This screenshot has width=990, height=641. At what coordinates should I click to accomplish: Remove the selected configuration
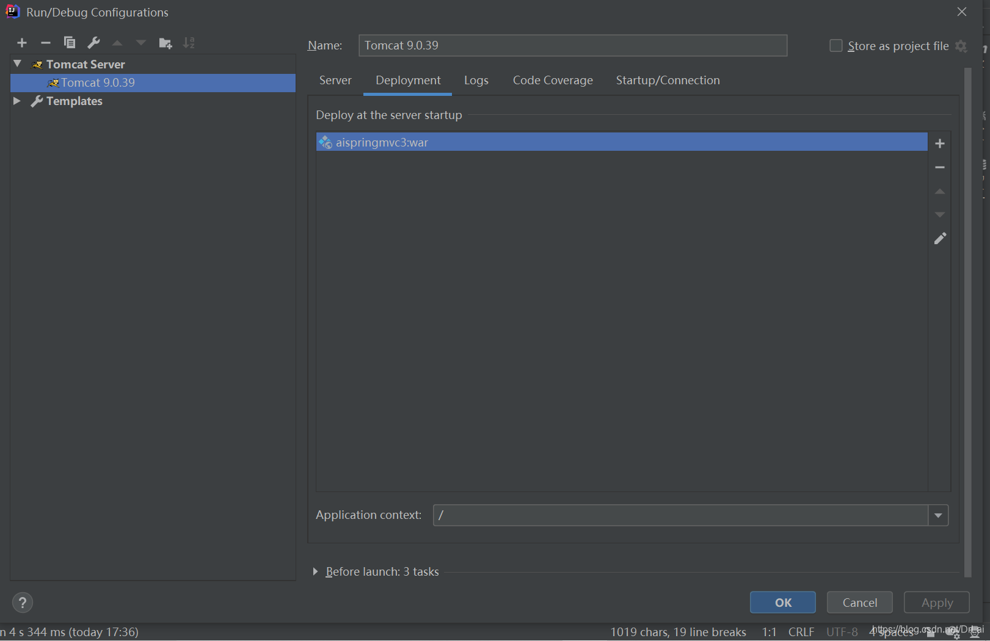[x=45, y=43]
